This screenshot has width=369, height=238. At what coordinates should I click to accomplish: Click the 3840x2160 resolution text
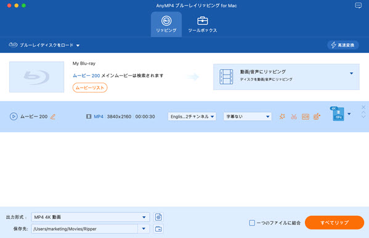pos(119,117)
